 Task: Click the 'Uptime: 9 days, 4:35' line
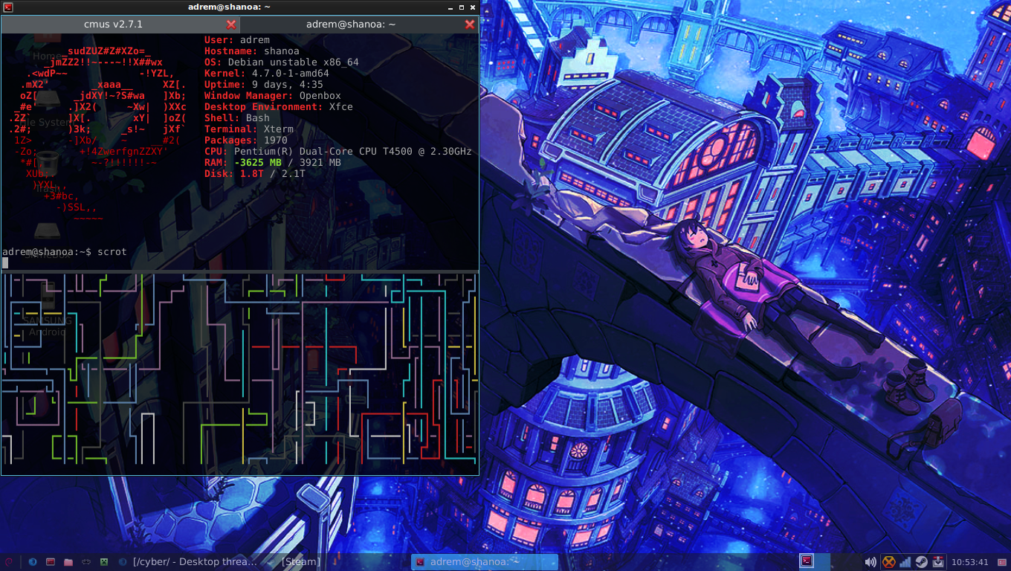click(x=264, y=85)
